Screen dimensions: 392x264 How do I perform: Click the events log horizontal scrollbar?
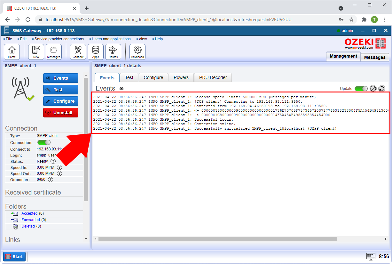pyautogui.click(x=217, y=239)
